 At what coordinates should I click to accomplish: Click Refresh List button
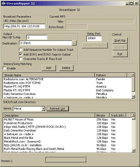pos(58,109)
